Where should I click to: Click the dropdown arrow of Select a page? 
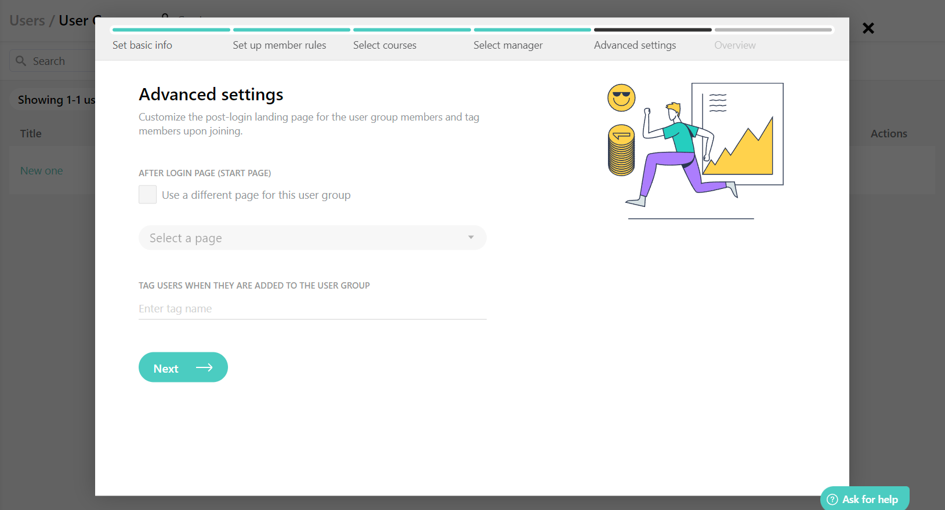(x=471, y=238)
